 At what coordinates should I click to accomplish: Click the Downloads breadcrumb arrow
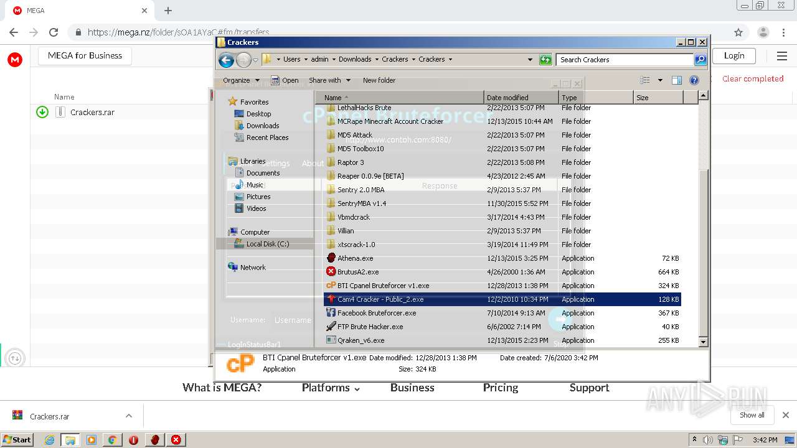(377, 60)
